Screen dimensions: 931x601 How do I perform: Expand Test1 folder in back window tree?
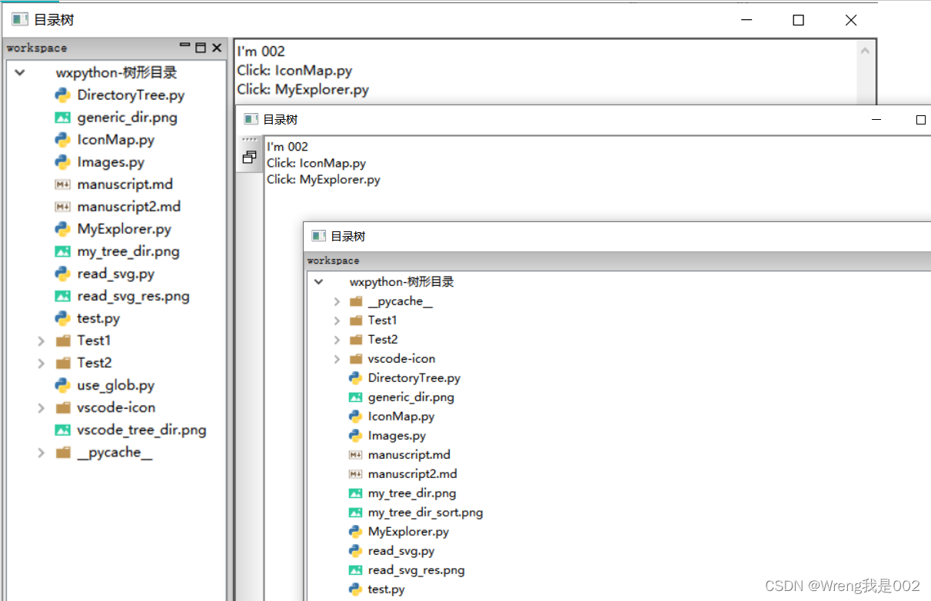41,340
